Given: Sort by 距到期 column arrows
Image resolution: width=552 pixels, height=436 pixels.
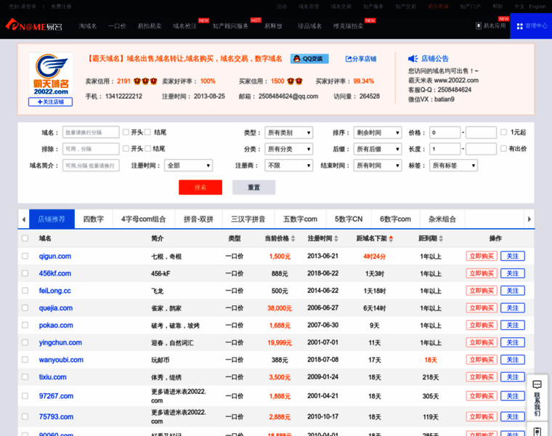Looking at the screenshot, I should click(x=439, y=238).
